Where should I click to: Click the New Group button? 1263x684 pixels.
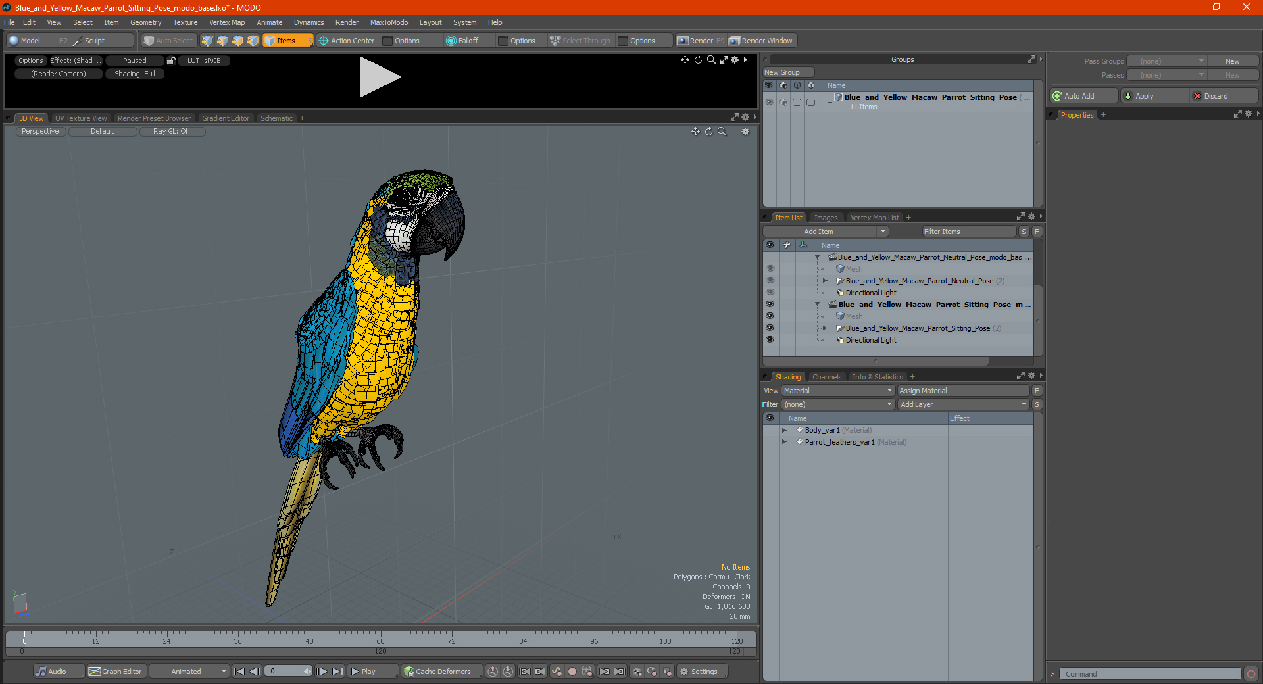coord(788,72)
